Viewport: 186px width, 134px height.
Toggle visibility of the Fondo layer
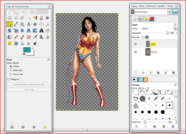(x=135, y=52)
